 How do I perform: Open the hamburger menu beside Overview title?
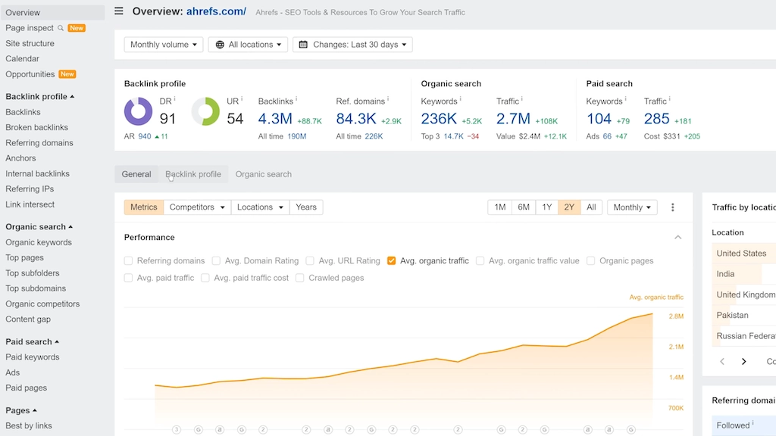click(x=119, y=11)
